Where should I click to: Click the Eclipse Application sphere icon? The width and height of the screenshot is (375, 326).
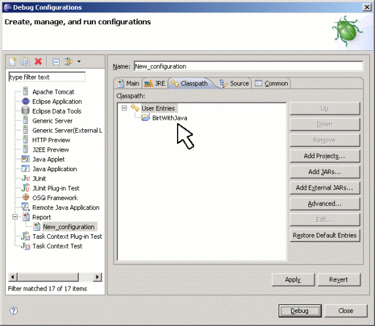point(26,101)
